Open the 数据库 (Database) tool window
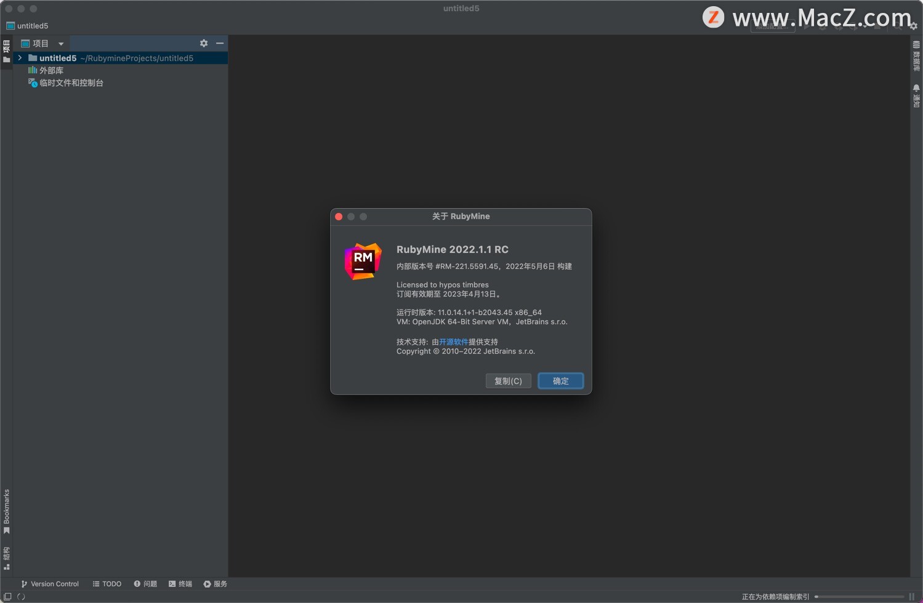This screenshot has width=923, height=603. point(916,56)
